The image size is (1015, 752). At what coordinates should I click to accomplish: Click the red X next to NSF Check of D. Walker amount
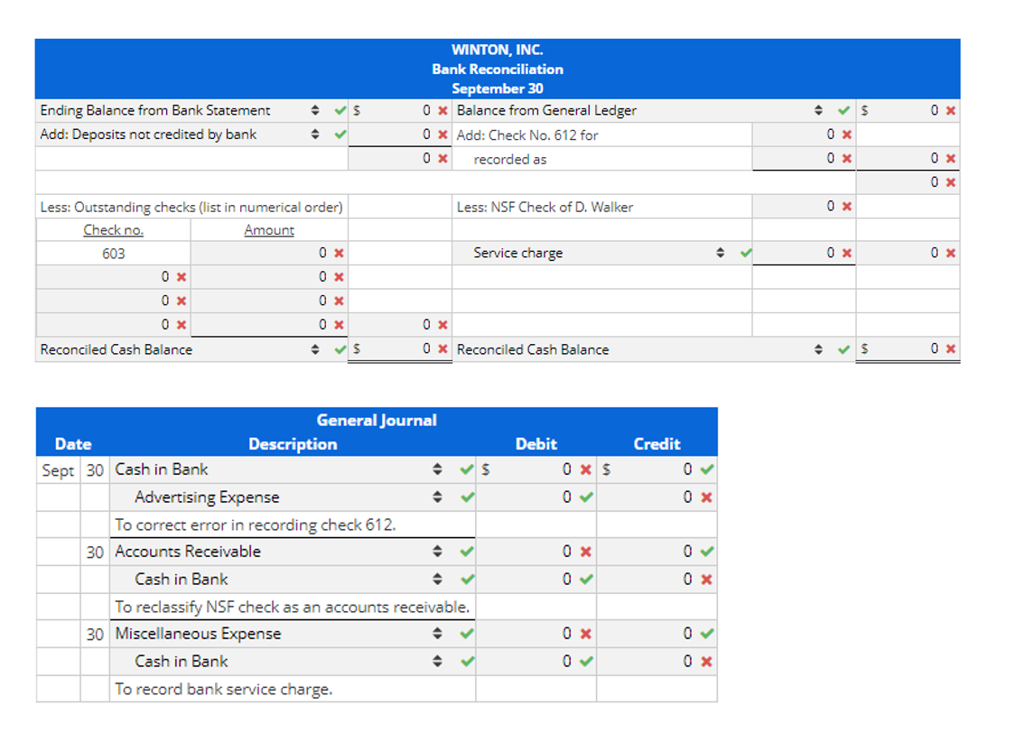(x=847, y=206)
